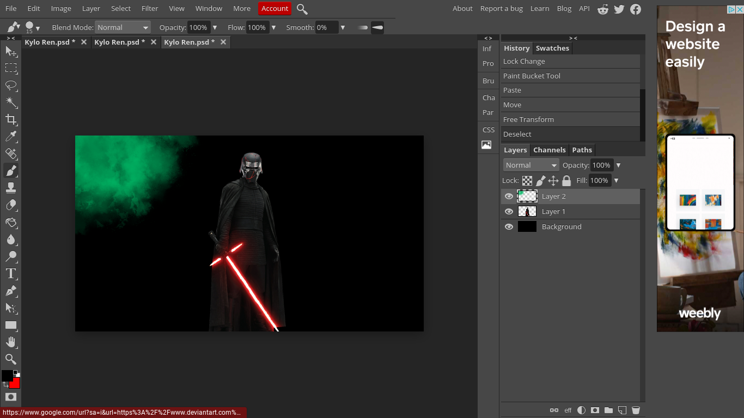Open layer effects 'eff' button
This screenshot has height=418, width=744.
(x=568, y=410)
